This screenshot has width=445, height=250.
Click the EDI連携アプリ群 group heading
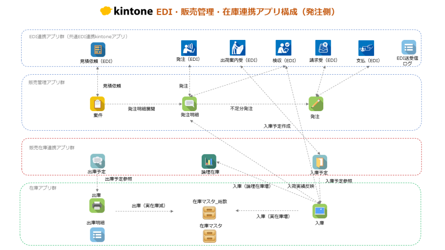78,36
